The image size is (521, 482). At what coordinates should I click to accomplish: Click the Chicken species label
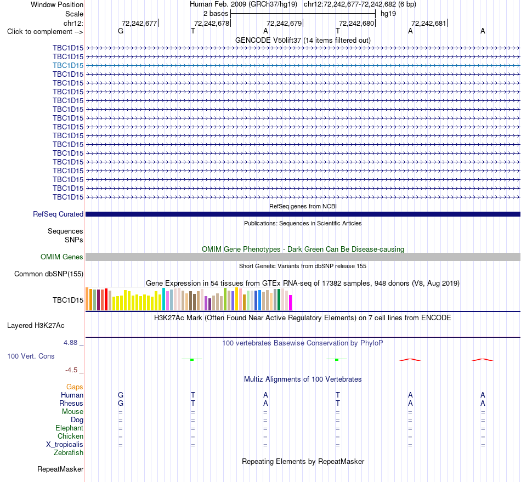(x=70, y=436)
